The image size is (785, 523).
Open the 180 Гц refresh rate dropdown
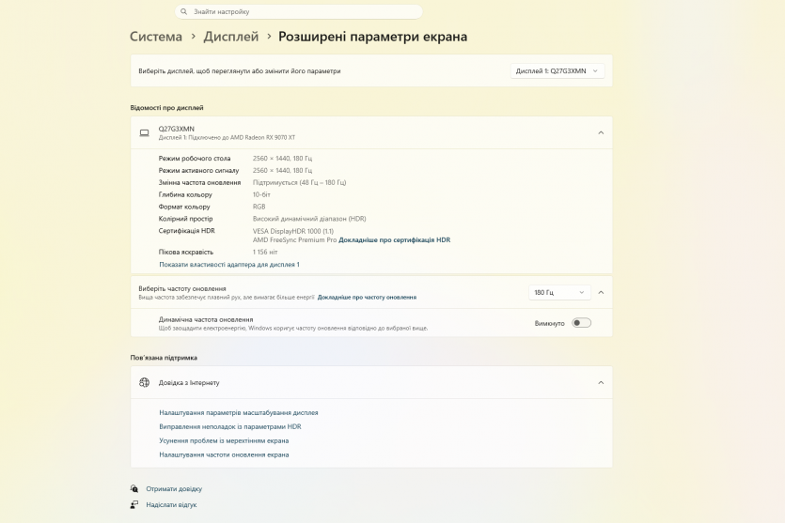tap(559, 293)
